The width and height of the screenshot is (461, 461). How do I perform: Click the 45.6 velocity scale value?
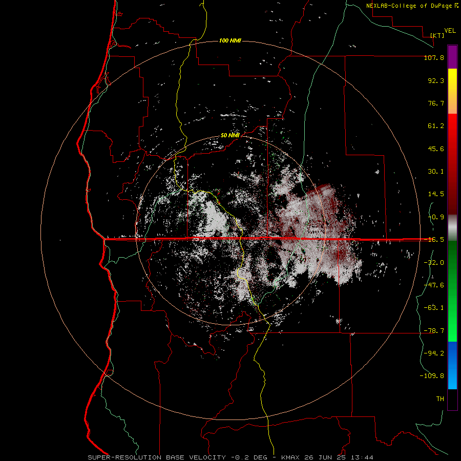pyautogui.click(x=436, y=149)
